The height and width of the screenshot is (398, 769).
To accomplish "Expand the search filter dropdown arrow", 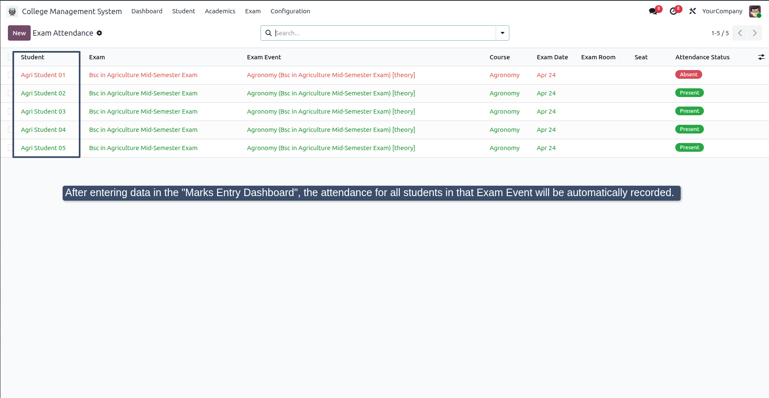I will point(502,33).
